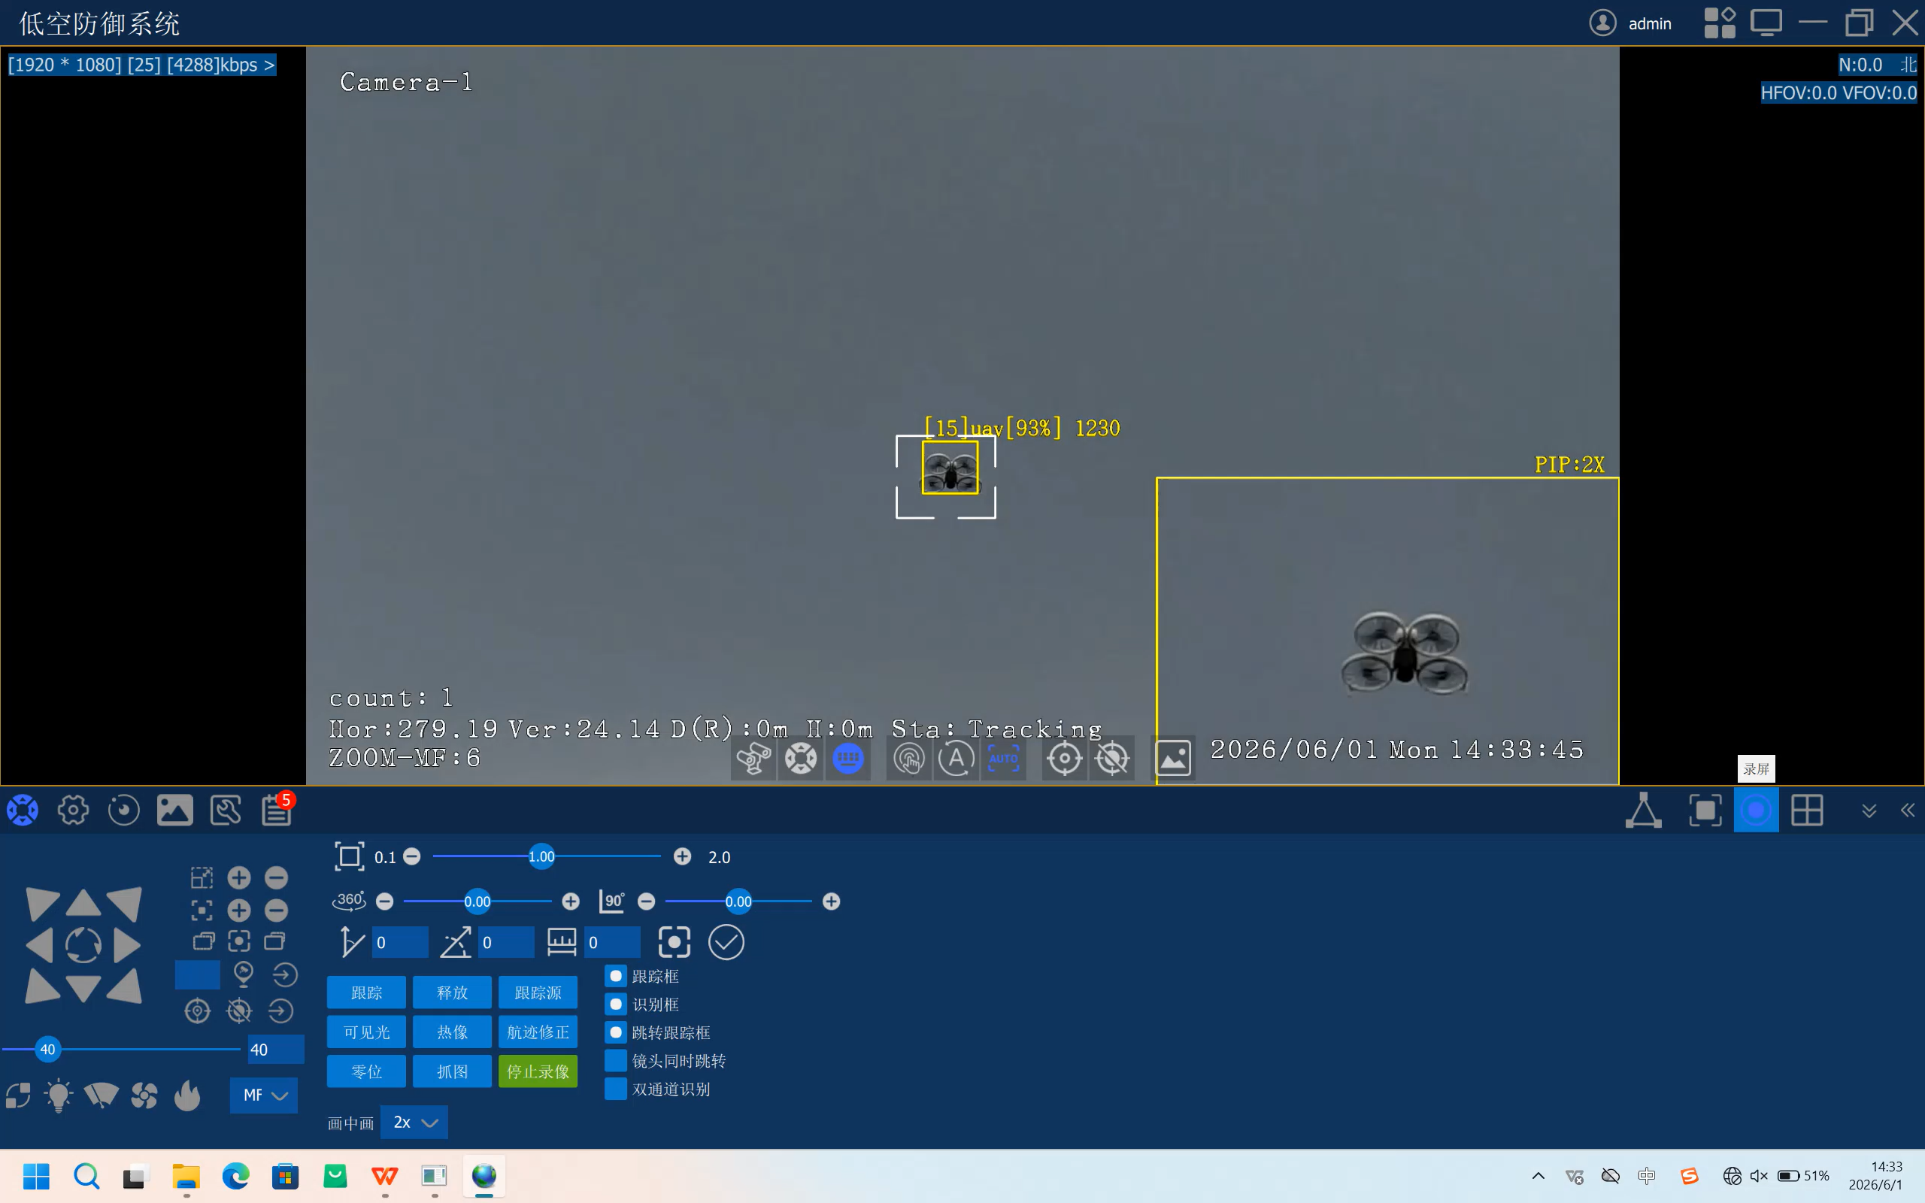The width and height of the screenshot is (1925, 1203).
Task: Open the MF focus mode dropdown
Action: pos(264,1095)
